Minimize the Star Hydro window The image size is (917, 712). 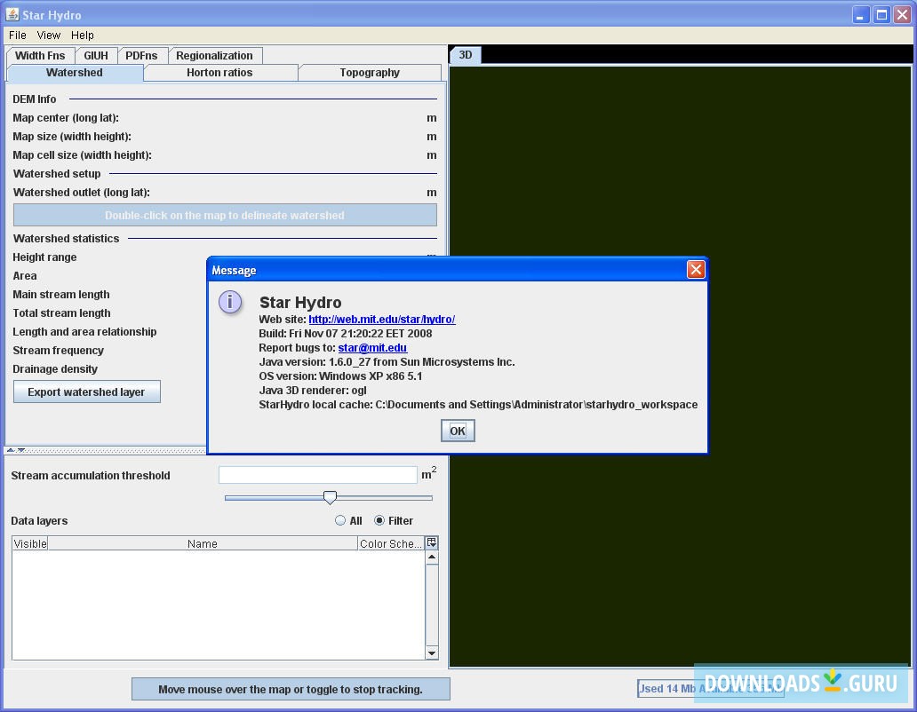click(860, 14)
